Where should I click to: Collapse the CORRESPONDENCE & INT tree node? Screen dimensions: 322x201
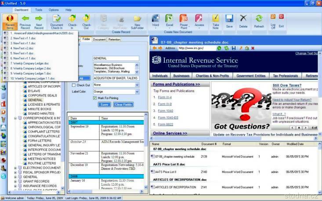point(15,118)
